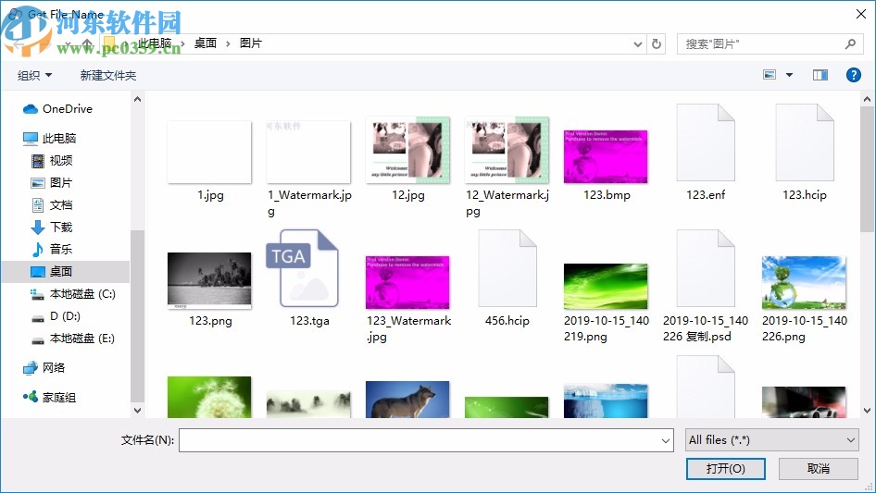Click file list scroll up arrow
This screenshot has height=493, width=876.
click(x=867, y=99)
